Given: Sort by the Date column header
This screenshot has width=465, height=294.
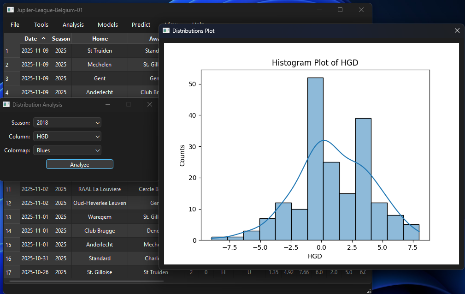Looking at the screenshot, I should [x=35, y=39].
